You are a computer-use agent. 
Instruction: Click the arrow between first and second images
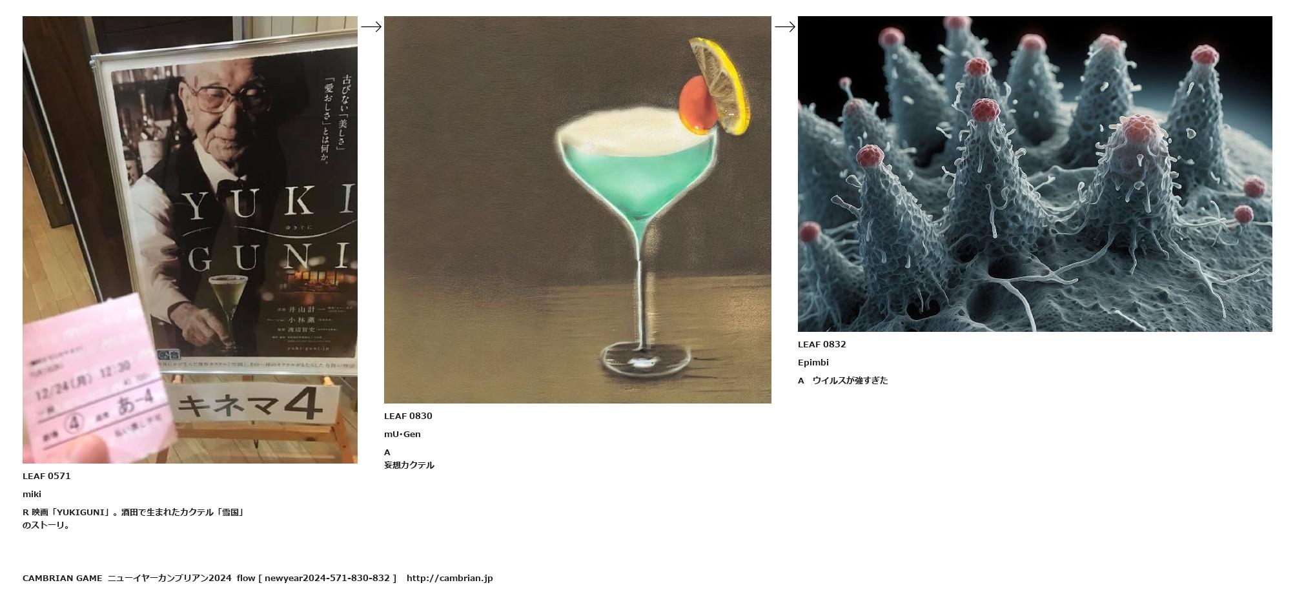click(x=371, y=26)
